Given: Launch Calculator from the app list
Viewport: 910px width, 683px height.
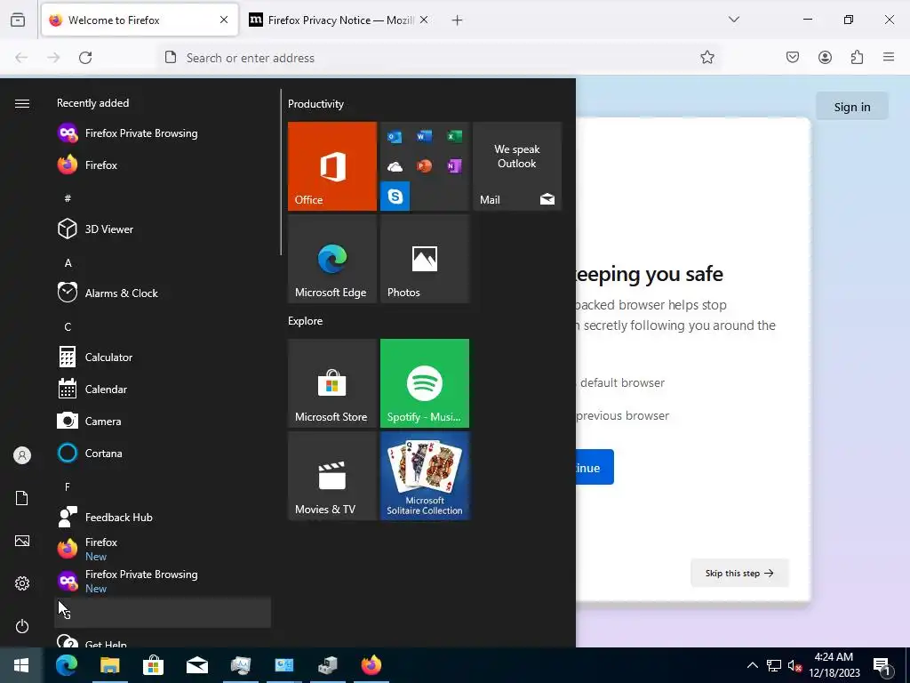Looking at the screenshot, I should (x=163, y=357).
